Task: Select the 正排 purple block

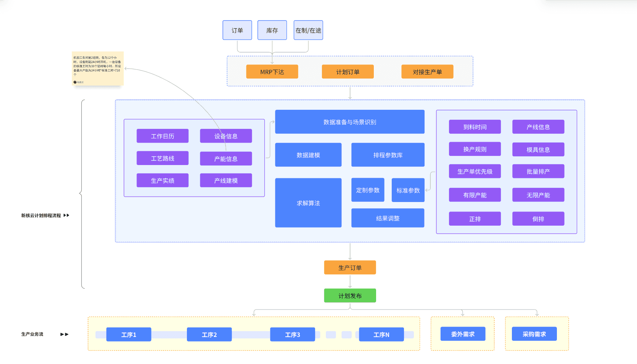Action: (475, 219)
